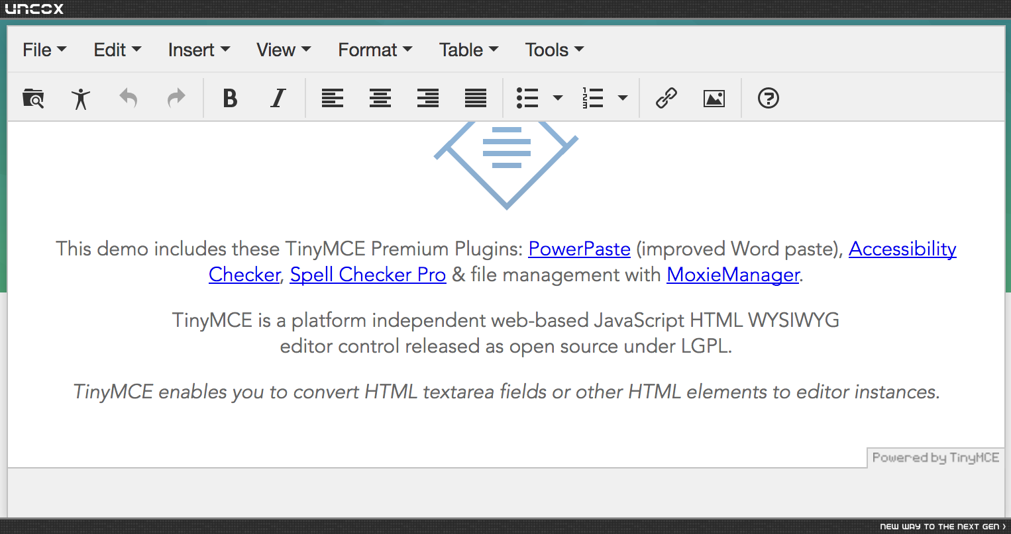Align text to the left
This screenshot has width=1011, height=534.
click(333, 99)
